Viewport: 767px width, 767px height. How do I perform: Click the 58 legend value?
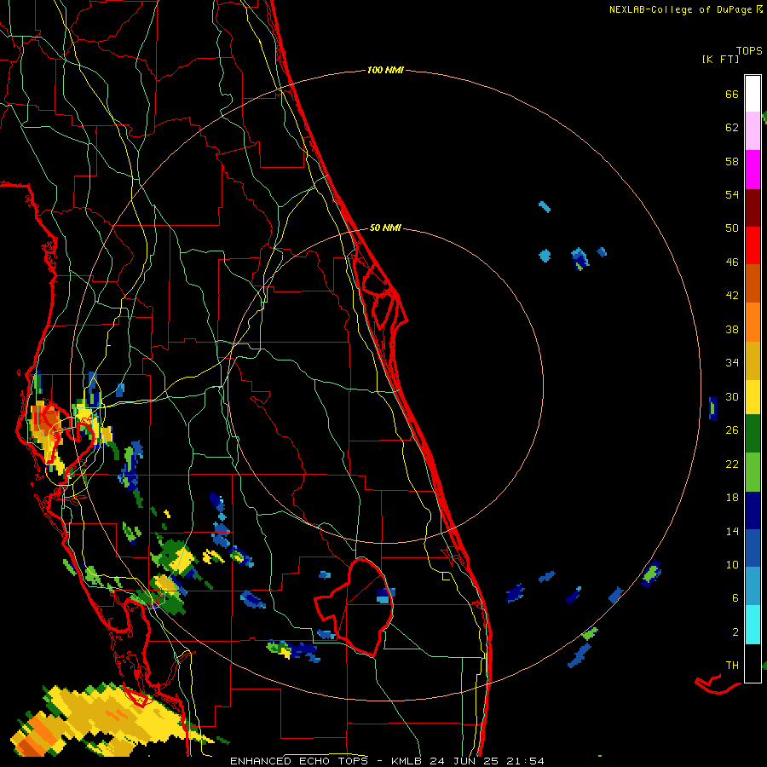pyautogui.click(x=732, y=161)
